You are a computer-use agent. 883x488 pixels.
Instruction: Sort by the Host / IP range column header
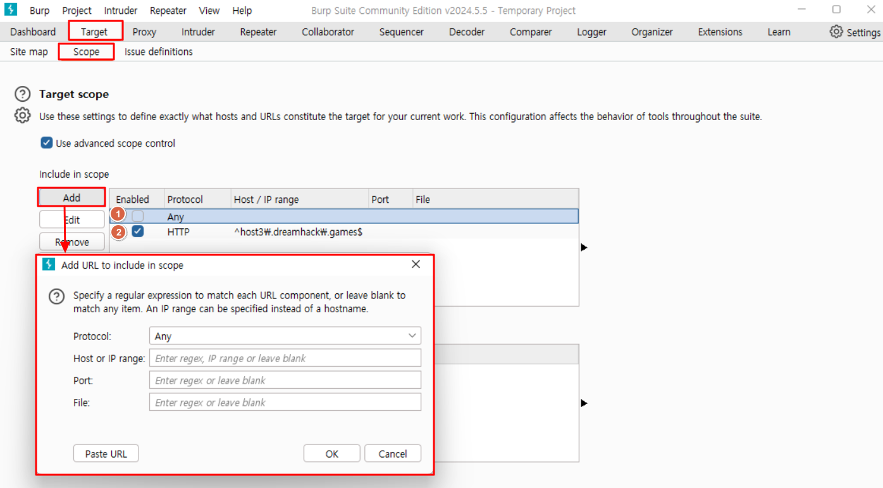tap(300, 199)
